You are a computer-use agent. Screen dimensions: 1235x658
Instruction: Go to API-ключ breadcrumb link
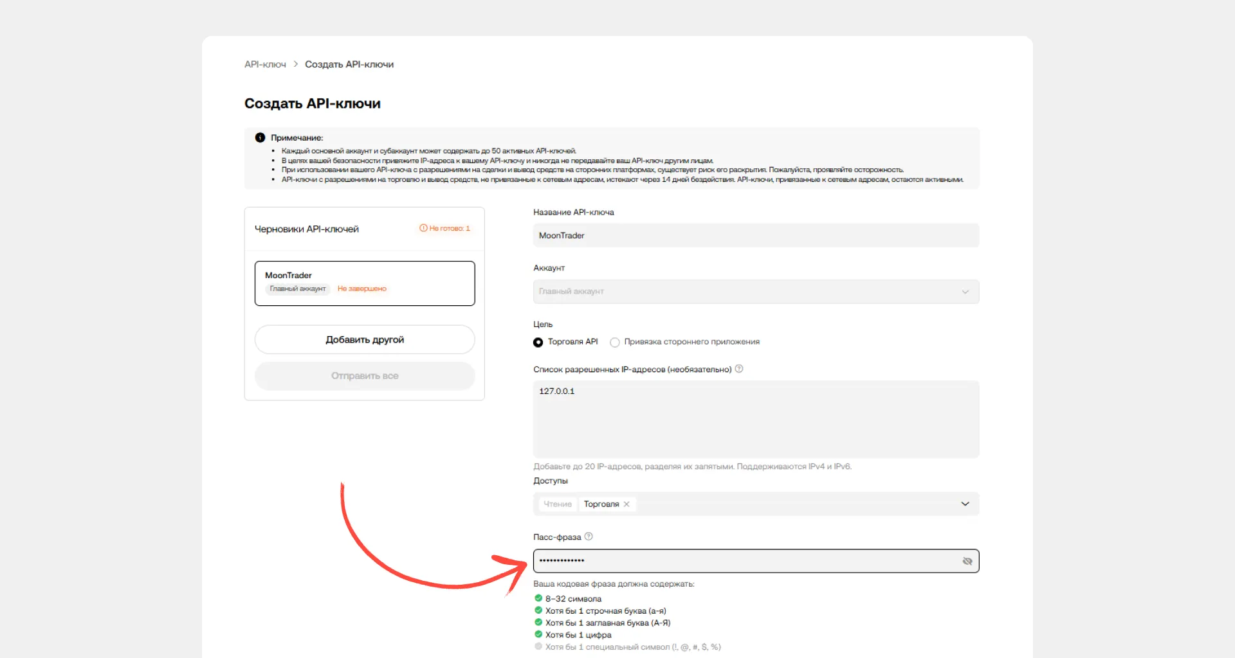click(265, 64)
